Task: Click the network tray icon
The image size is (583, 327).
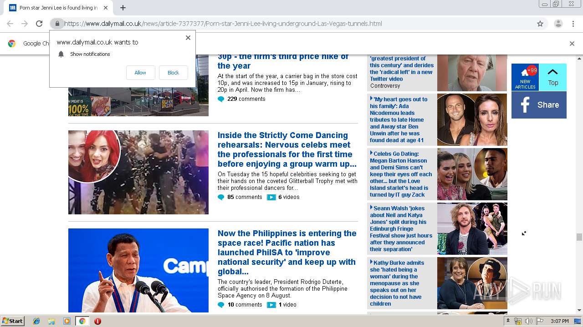Action: tap(518, 321)
